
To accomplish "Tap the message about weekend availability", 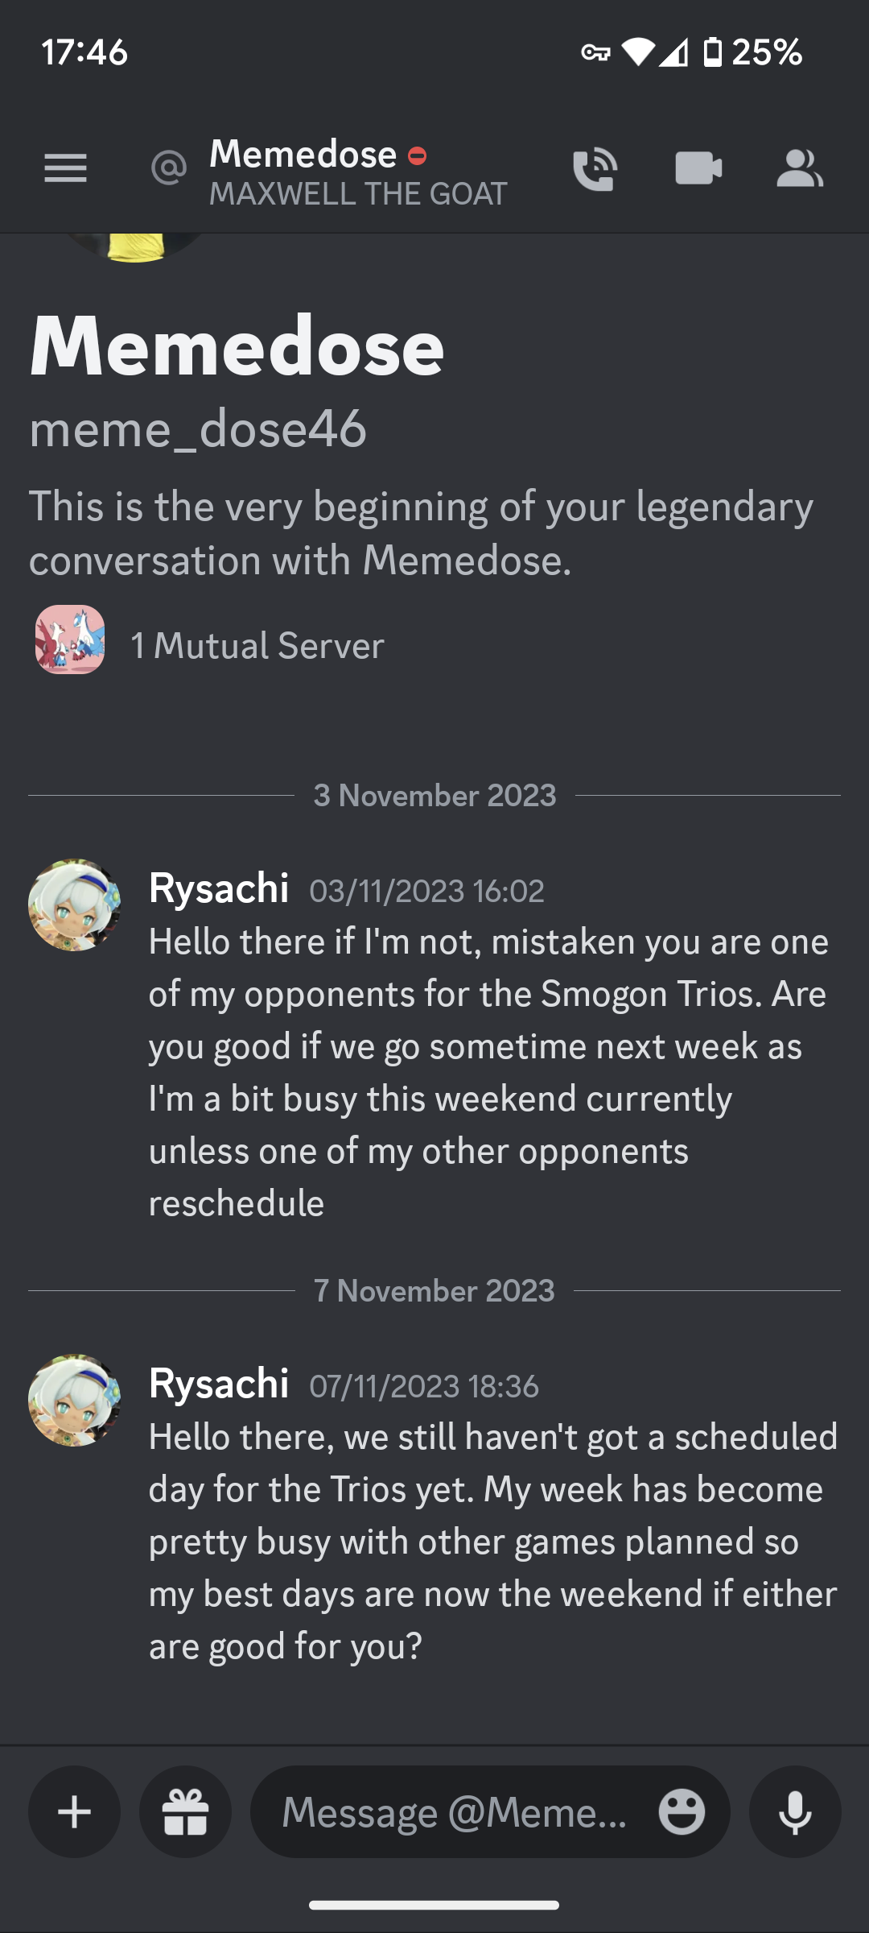I will (x=492, y=1541).
